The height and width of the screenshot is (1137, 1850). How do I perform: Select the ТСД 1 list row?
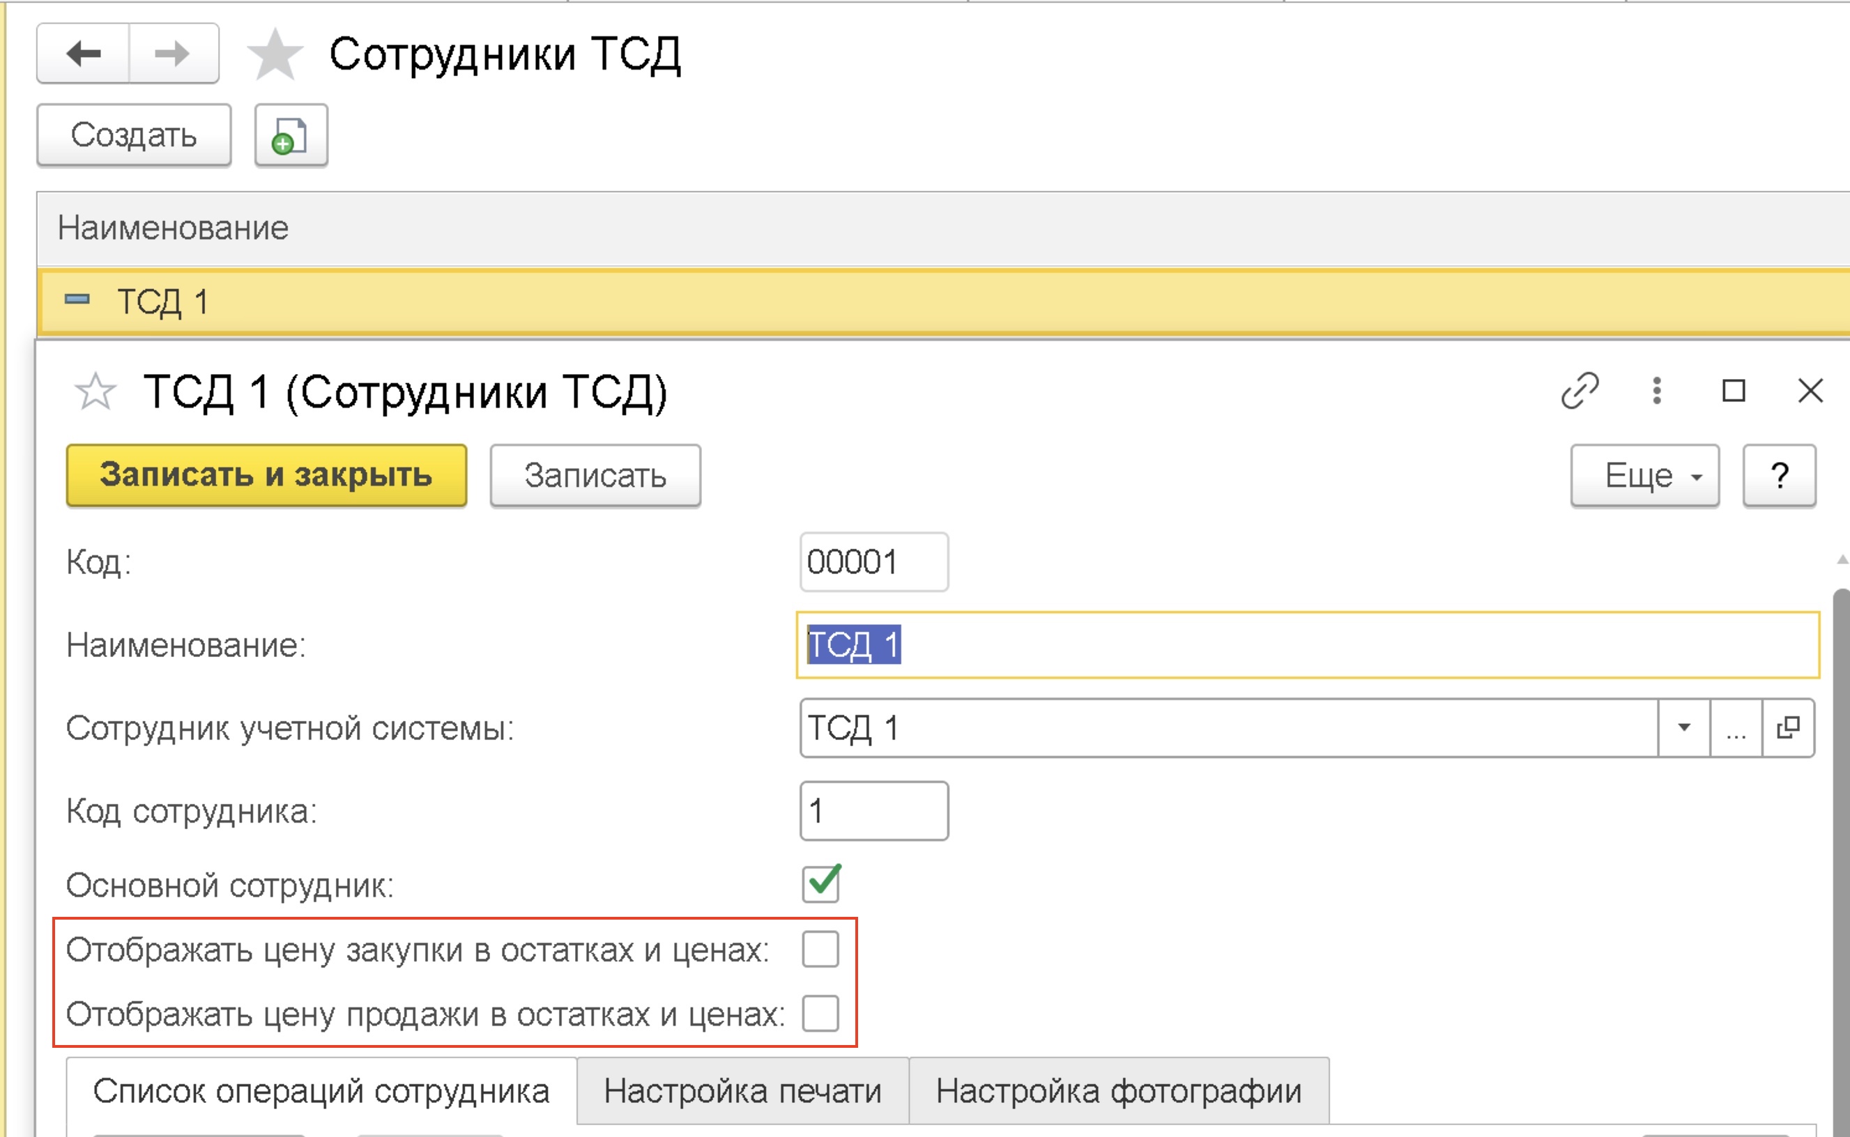[x=945, y=302]
